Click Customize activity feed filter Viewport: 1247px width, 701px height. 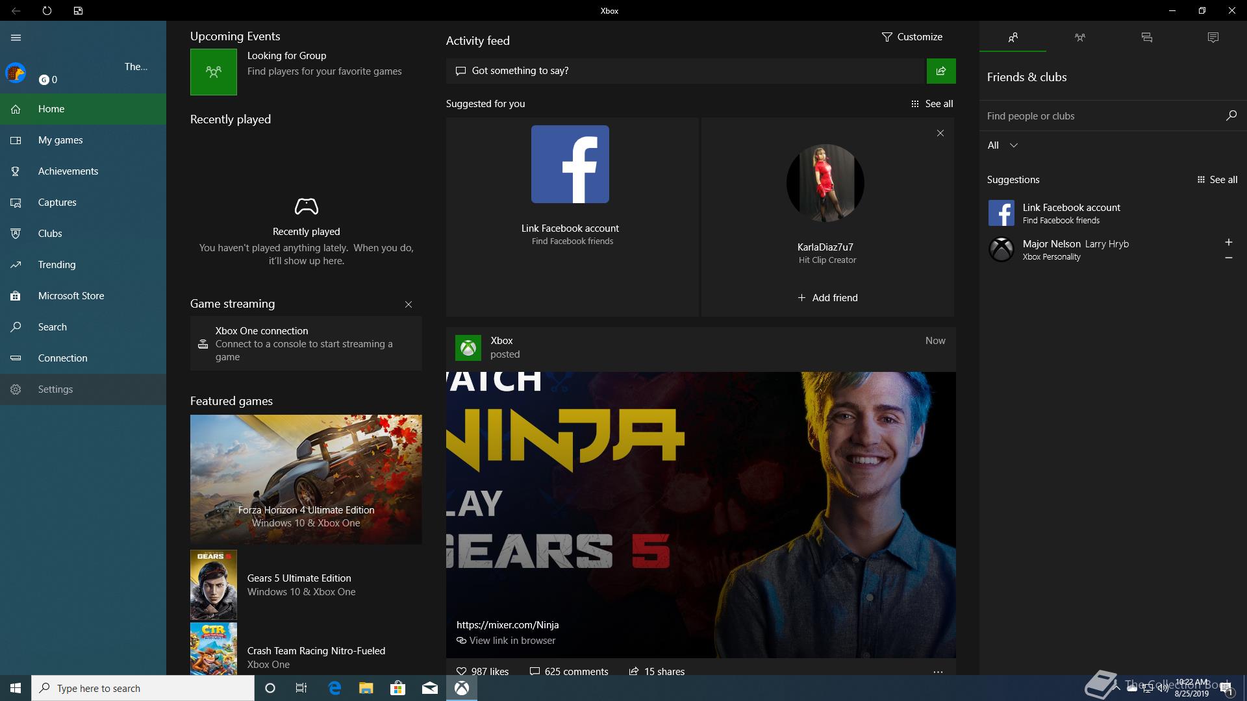912,37
